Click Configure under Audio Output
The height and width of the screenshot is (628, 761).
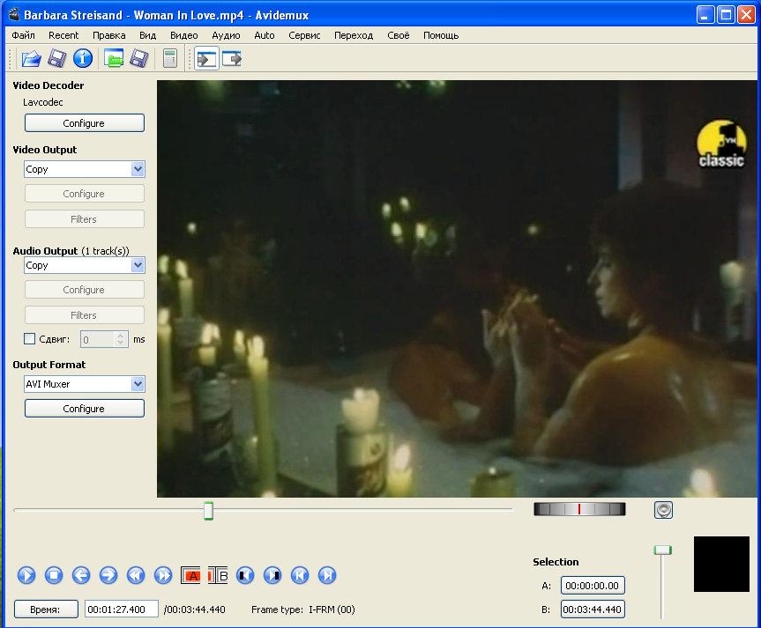(x=85, y=290)
